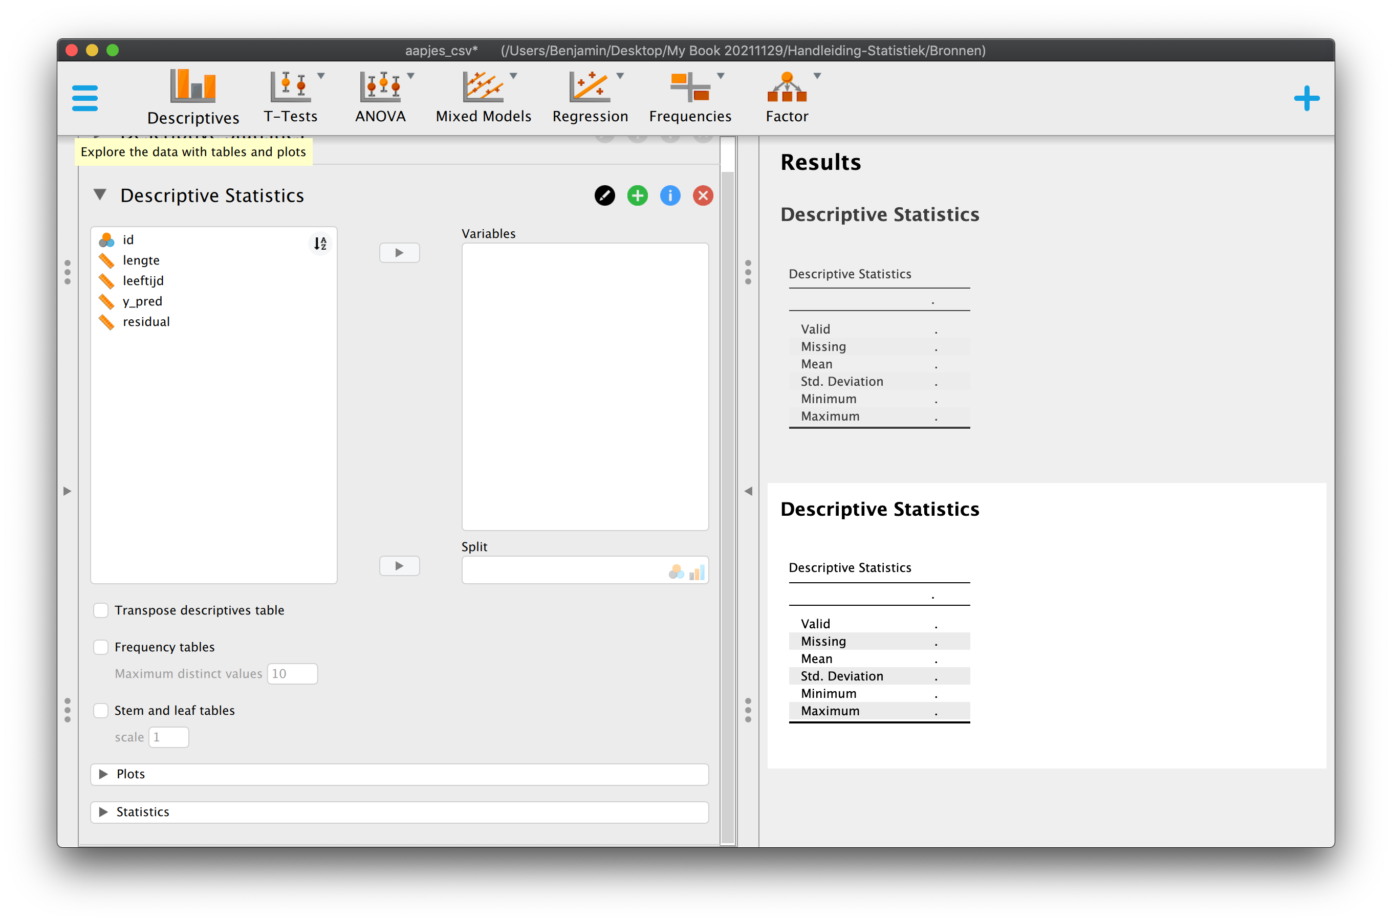Select the leeftijd variable
Image resolution: width=1392 pixels, height=923 pixels.
point(143,281)
